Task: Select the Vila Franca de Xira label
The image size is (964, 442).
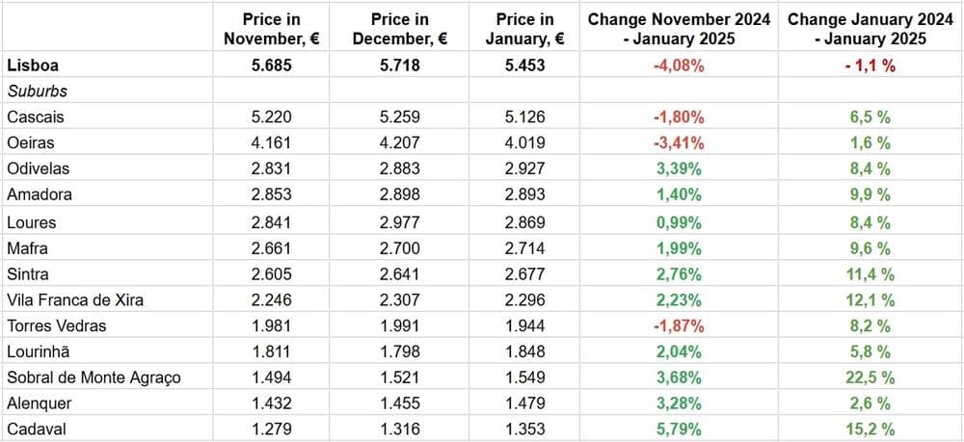Action: pos(75,299)
